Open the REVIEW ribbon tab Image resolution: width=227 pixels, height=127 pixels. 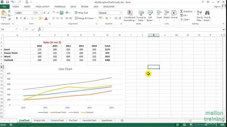click(x=85, y=7)
